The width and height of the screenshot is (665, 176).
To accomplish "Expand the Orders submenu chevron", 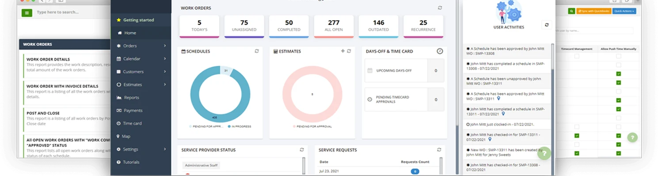I will pyautogui.click(x=165, y=46).
